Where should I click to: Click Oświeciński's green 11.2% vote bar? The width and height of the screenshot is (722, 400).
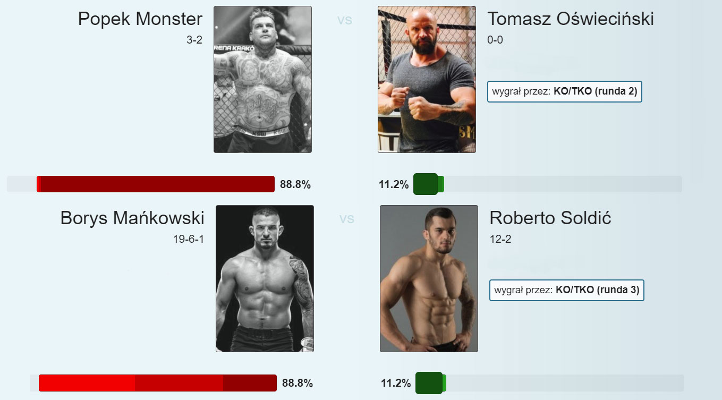pos(429,184)
